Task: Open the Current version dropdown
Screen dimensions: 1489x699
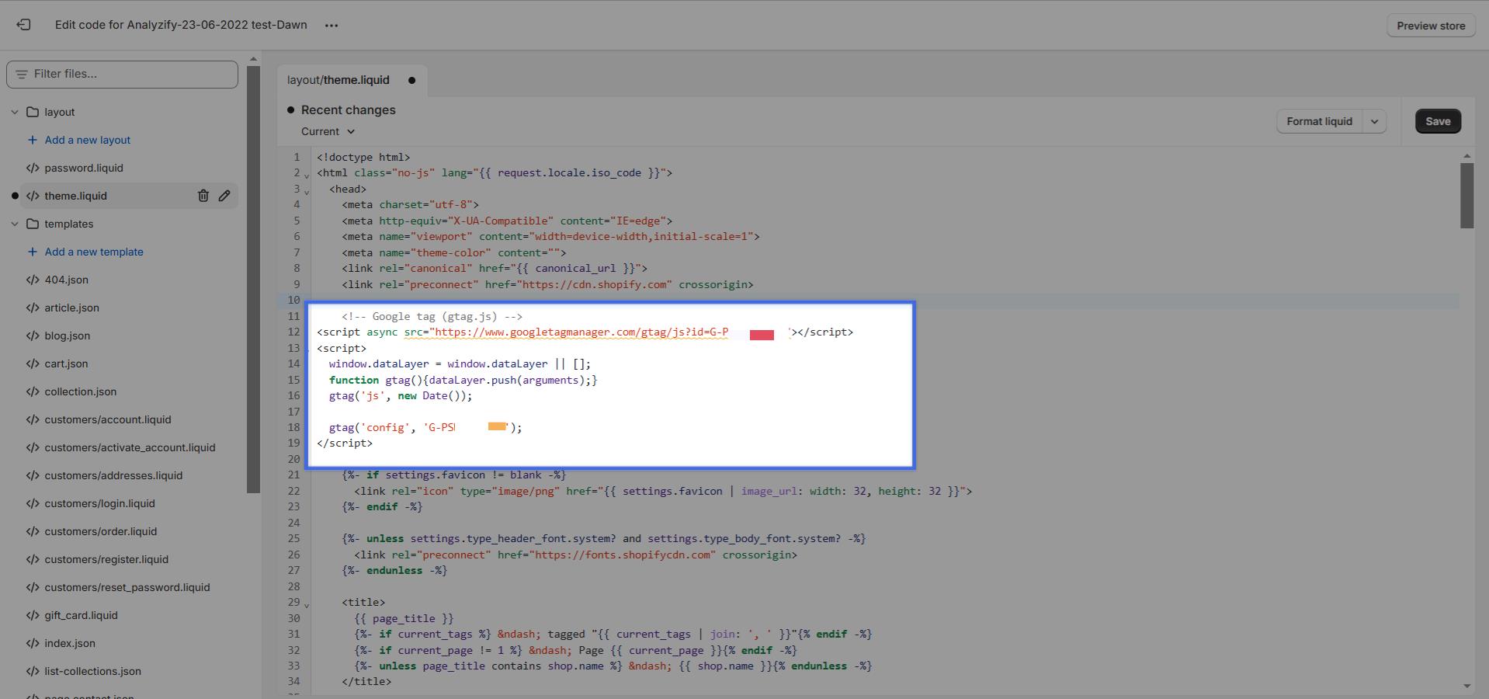Action: click(328, 131)
